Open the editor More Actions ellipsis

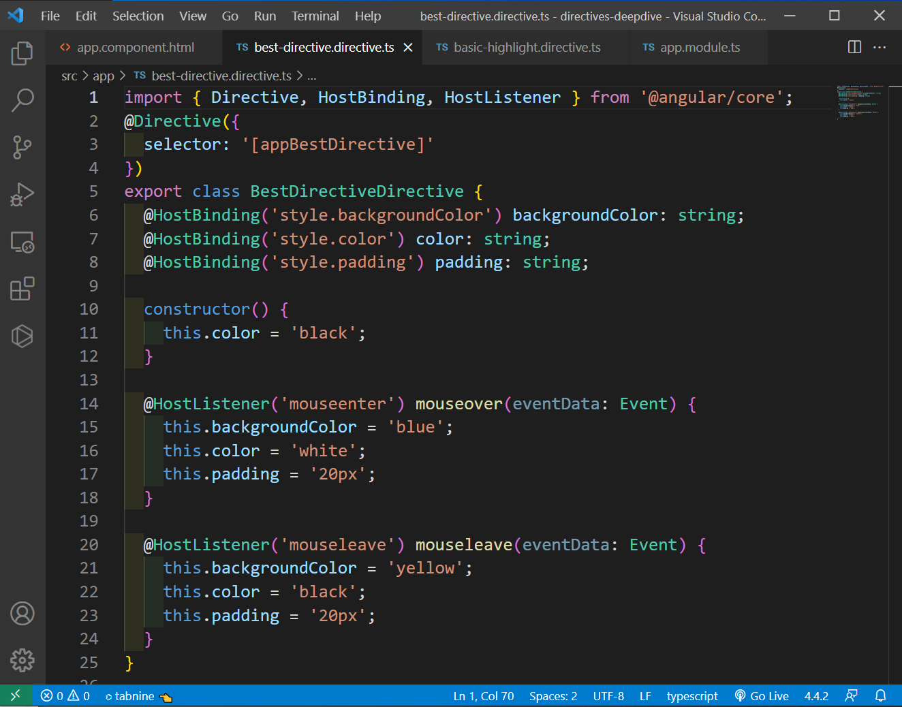pos(880,47)
